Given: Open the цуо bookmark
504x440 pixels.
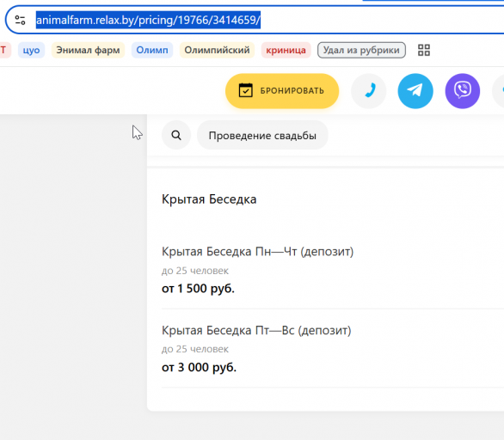Looking at the screenshot, I should pos(31,50).
